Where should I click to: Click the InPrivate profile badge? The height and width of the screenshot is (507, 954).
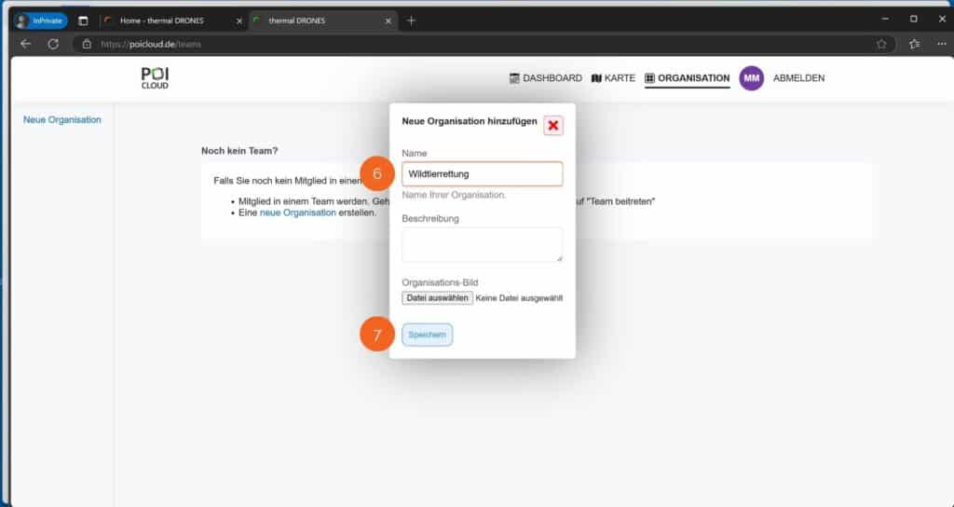(x=41, y=21)
